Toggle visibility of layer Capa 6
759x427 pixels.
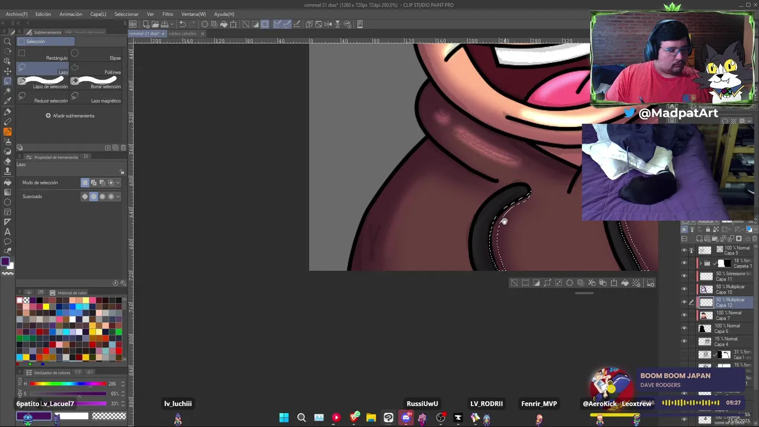tap(684, 328)
